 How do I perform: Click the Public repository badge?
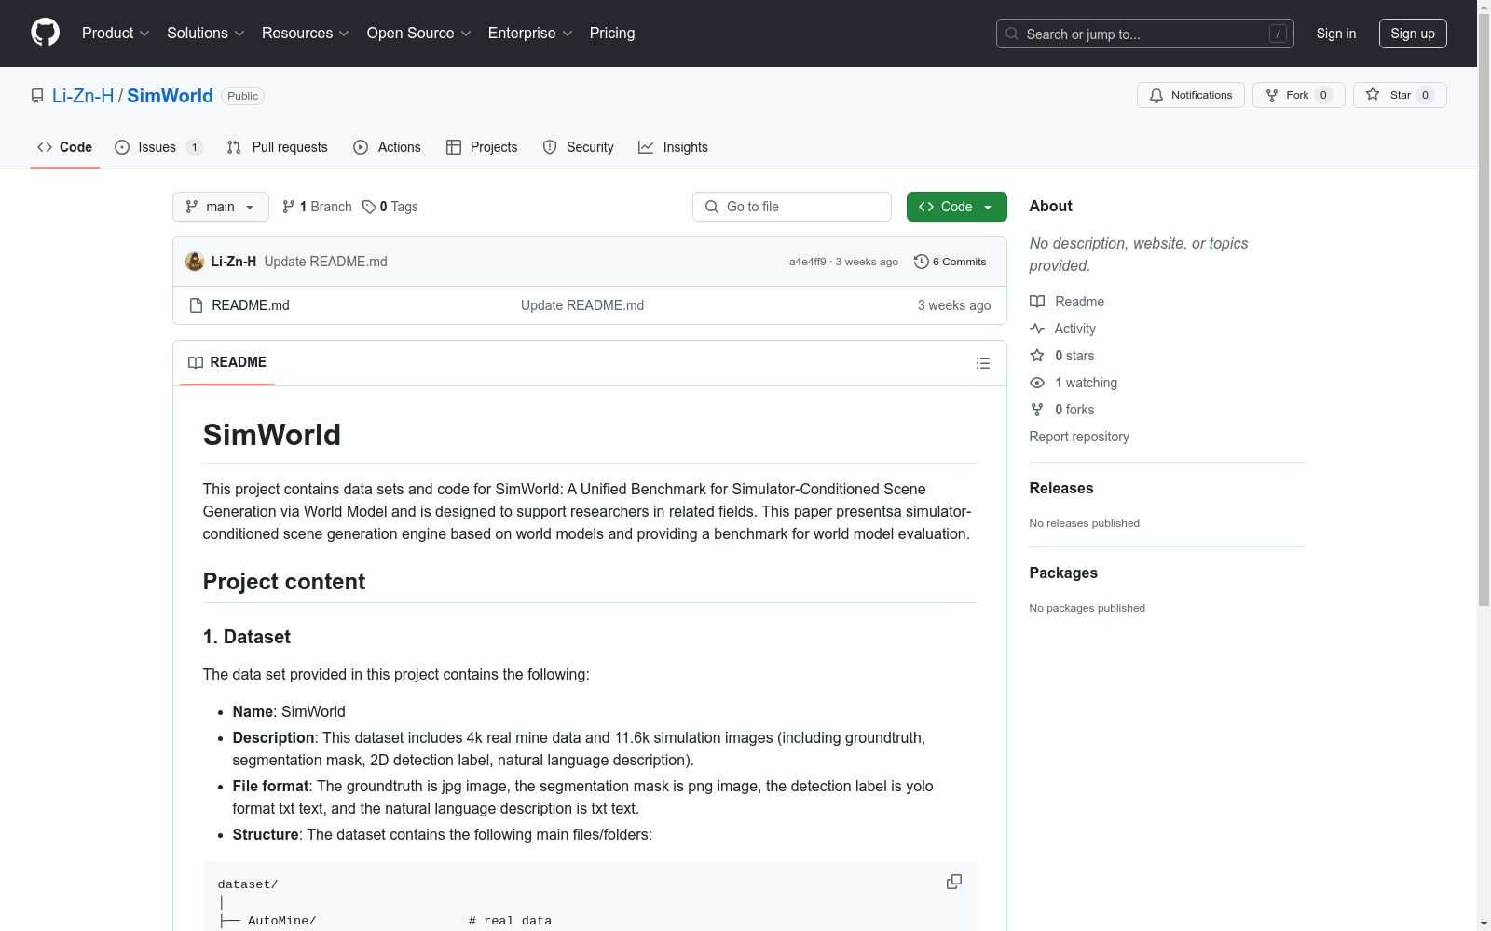pos(242,96)
